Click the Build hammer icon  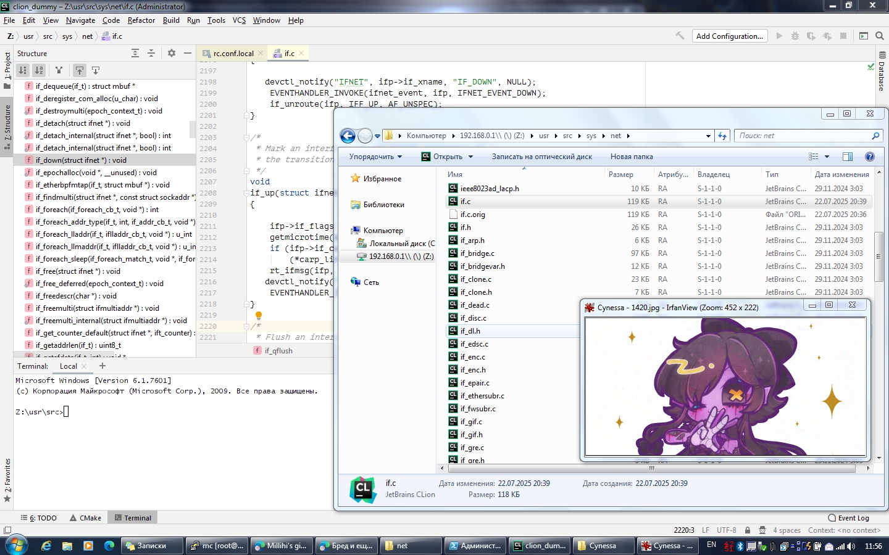pos(680,36)
